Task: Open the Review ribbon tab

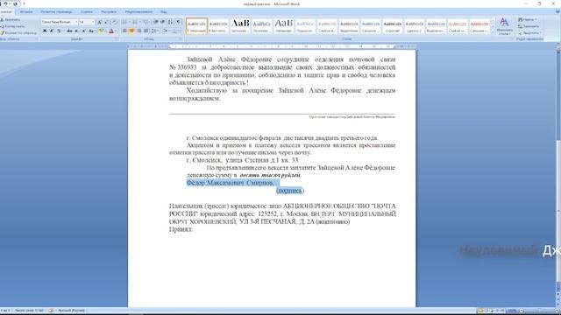Action: coord(138,11)
